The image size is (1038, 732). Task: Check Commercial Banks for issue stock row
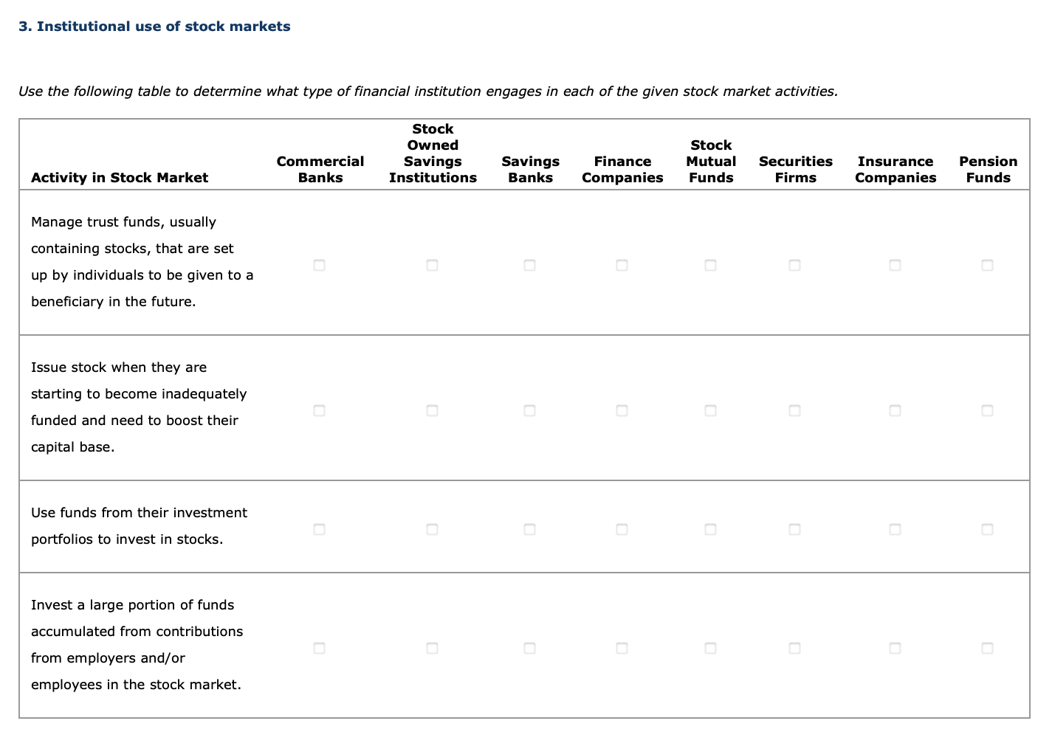(x=319, y=410)
